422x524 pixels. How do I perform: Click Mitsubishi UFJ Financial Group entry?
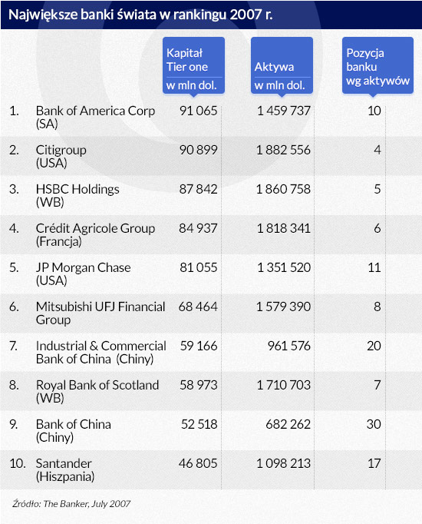click(101, 313)
